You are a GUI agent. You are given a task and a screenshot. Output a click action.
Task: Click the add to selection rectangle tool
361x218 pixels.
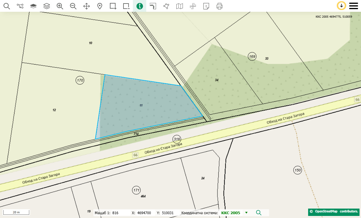coord(113,6)
